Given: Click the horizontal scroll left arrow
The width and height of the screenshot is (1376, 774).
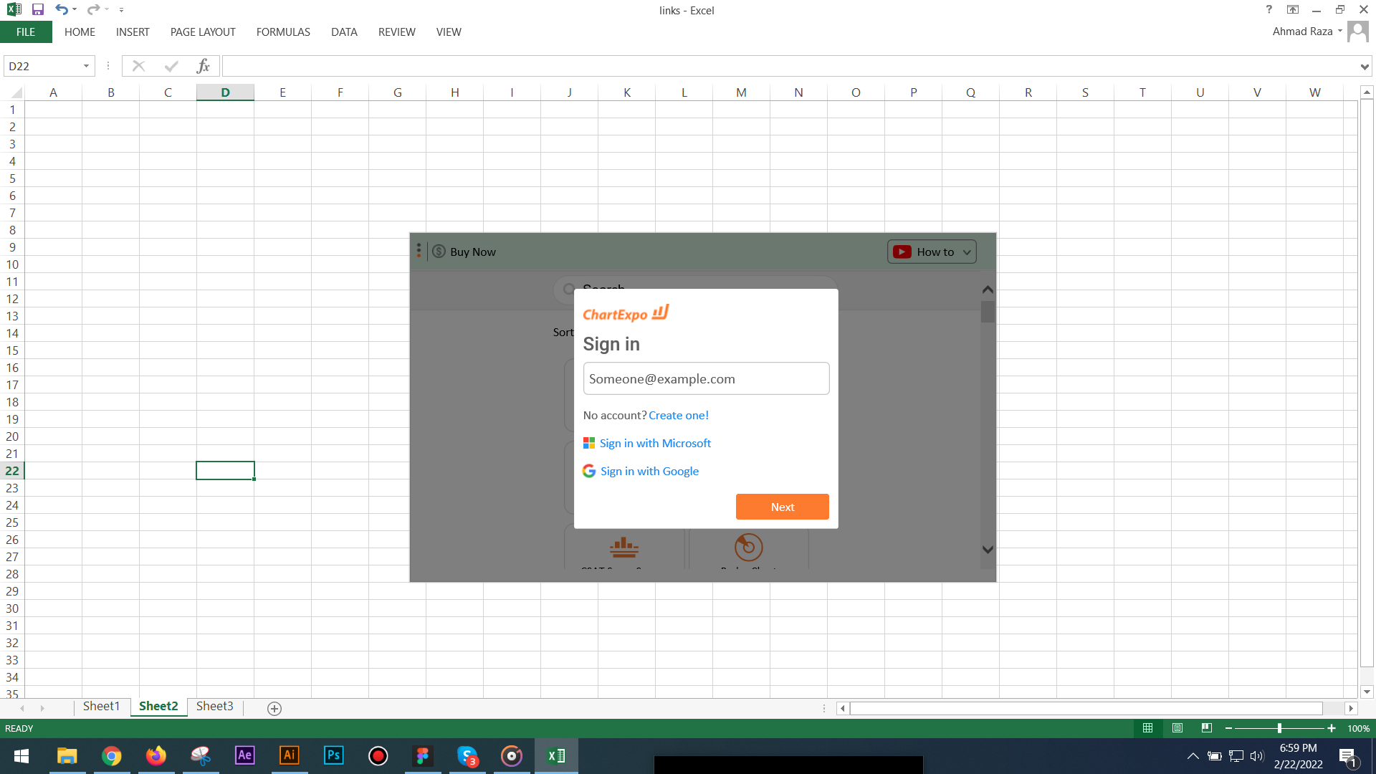Looking at the screenshot, I should pos(843,708).
